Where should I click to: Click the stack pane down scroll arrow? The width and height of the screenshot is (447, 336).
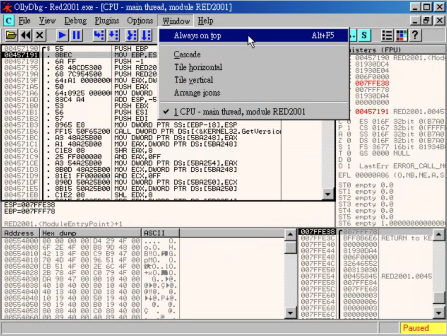tap(439, 313)
